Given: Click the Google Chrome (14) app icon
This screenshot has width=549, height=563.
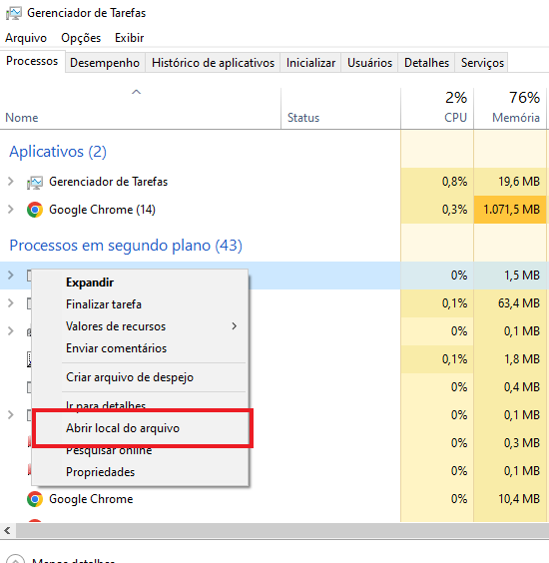Looking at the screenshot, I should pos(35,210).
